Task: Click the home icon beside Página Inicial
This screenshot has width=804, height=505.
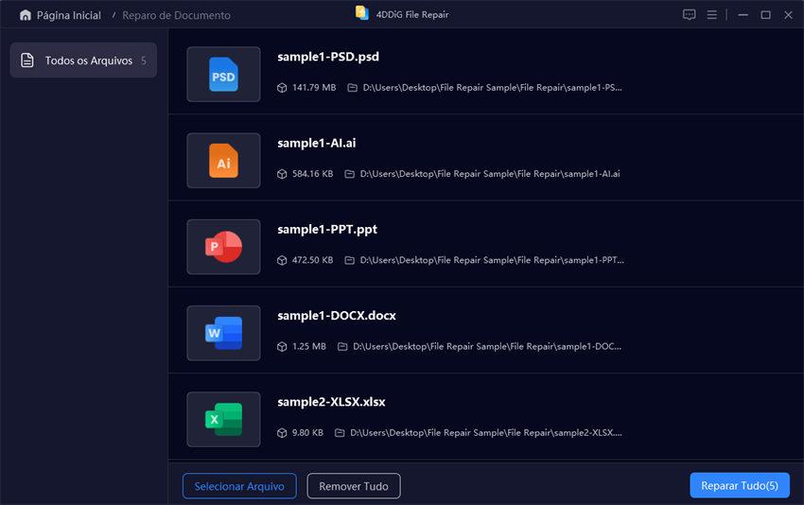Action: (26, 15)
